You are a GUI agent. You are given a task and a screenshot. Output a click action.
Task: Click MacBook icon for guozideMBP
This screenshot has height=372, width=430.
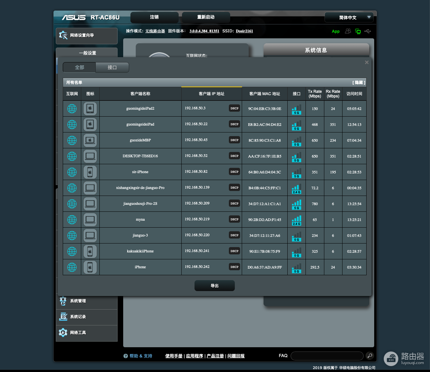coord(90,140)
